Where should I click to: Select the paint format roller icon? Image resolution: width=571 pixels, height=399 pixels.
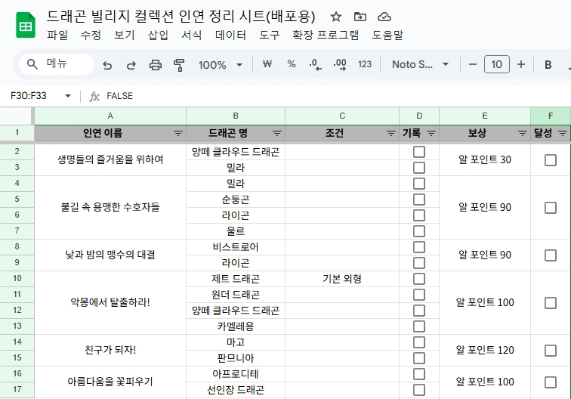click(x=179, y=65)
